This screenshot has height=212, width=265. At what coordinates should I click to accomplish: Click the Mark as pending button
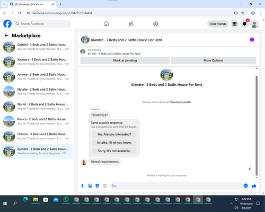click(125, 60)
